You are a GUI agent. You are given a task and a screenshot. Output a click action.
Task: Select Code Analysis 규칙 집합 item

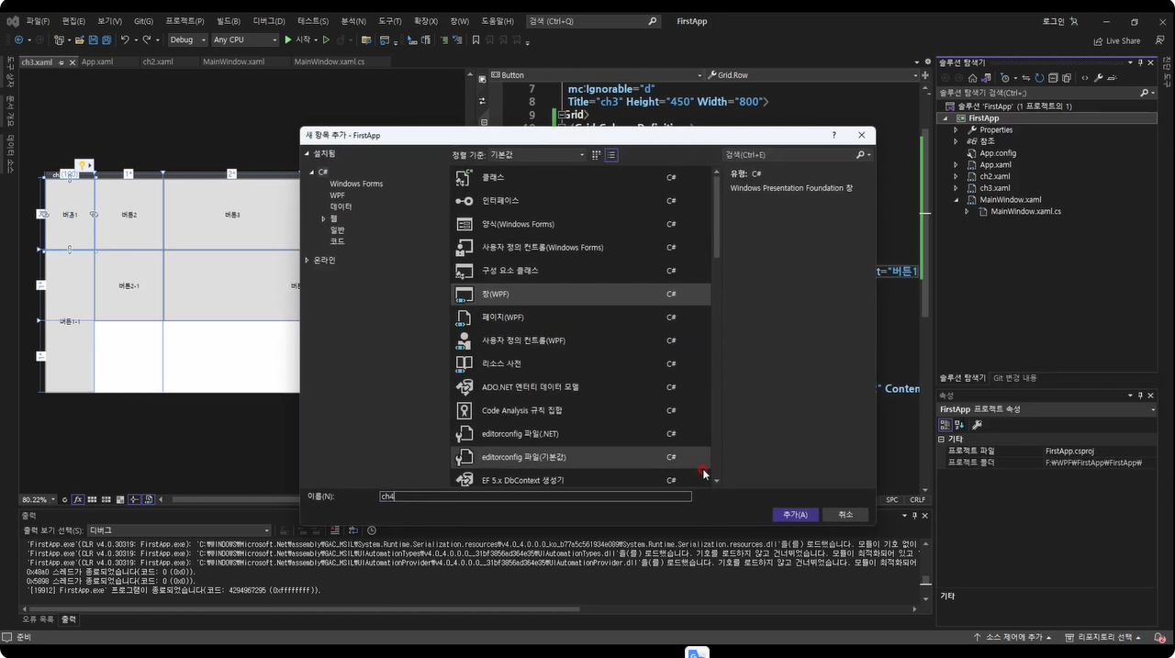point(580,410)
